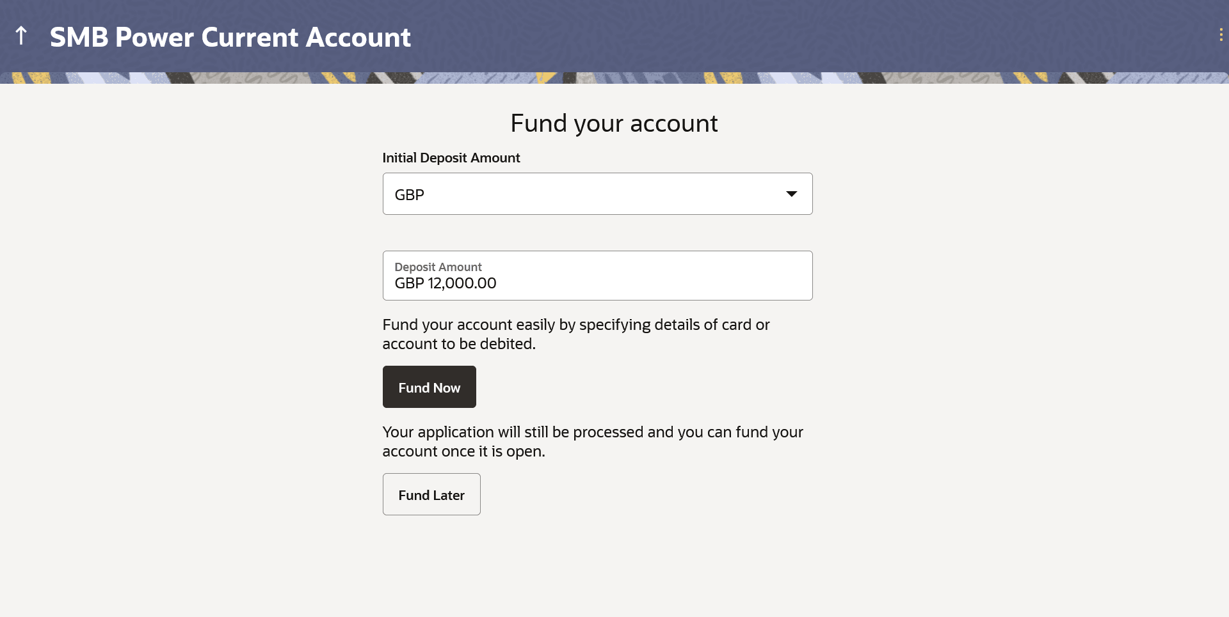Click the 'Your application will still be processed' text
Screen dimensions: 1229x617
point(592,432)
